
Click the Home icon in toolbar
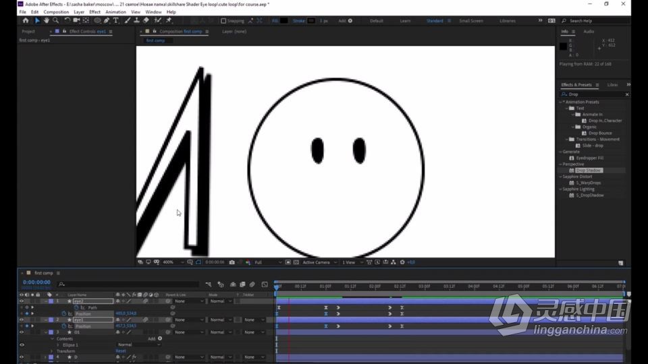click(x=26, y=20)
